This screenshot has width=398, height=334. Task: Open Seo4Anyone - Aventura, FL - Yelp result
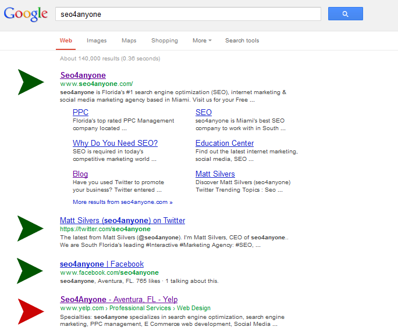119,300
